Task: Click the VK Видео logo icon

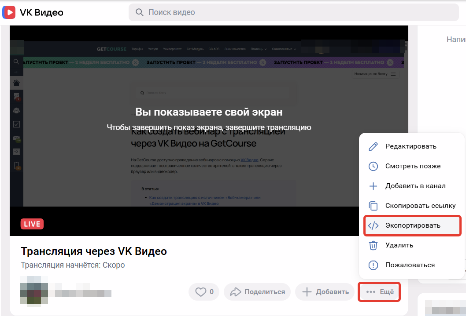Action: point(9,12)
